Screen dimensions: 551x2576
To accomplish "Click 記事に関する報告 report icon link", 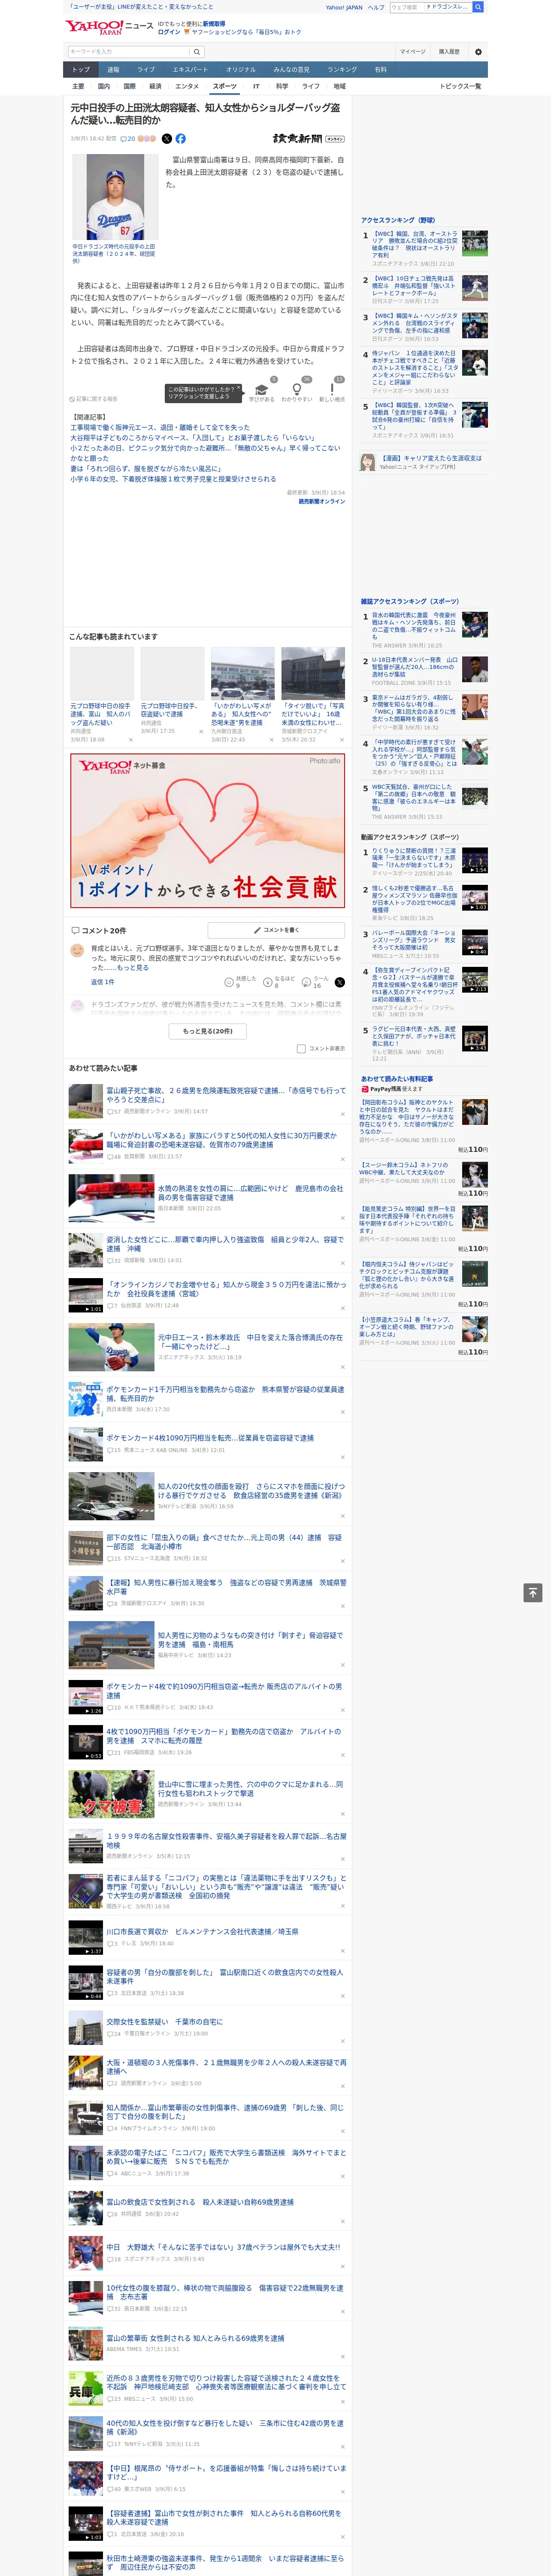I will click(x=93, y=399).
